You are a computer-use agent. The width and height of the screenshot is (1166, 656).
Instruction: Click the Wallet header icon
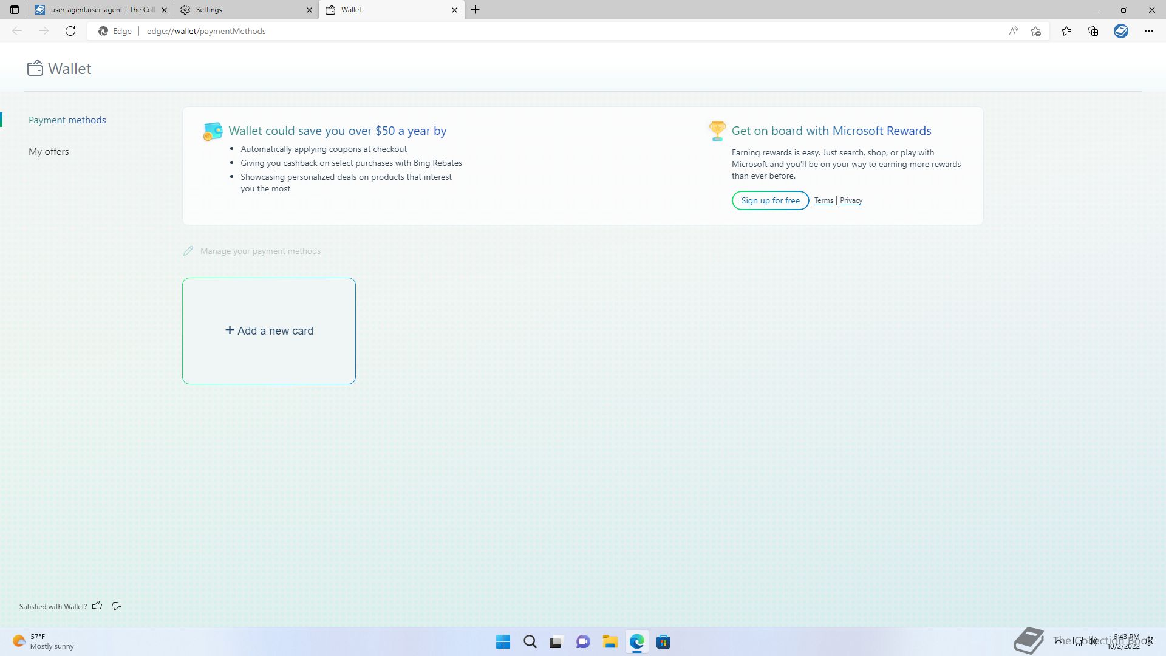pos(35,68)
